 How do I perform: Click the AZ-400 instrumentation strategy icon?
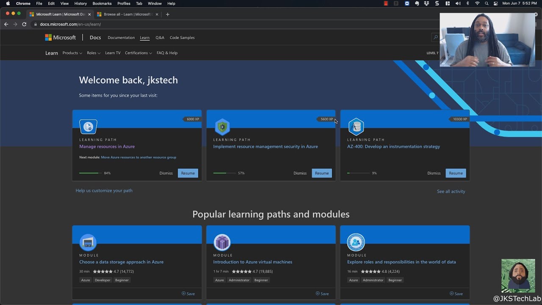tap(356, 127)
